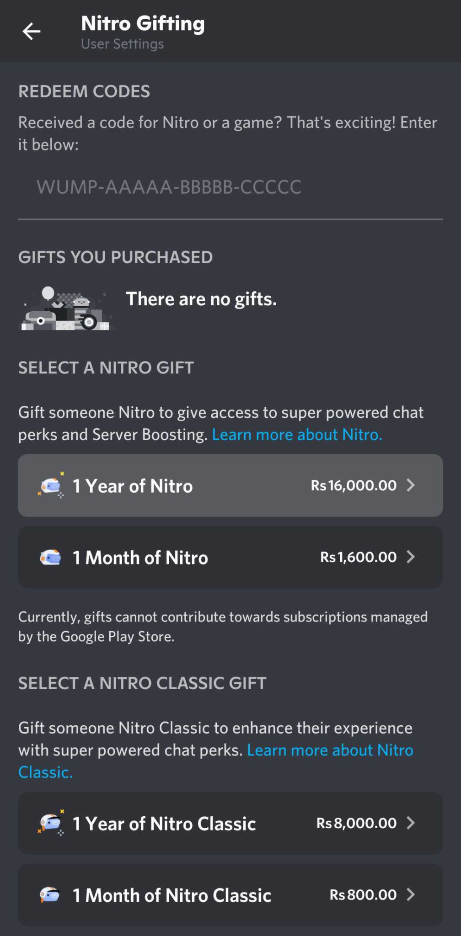Expand the 1 Year of Nitro chevron
461x936 pixels.
tap(411, 485)
